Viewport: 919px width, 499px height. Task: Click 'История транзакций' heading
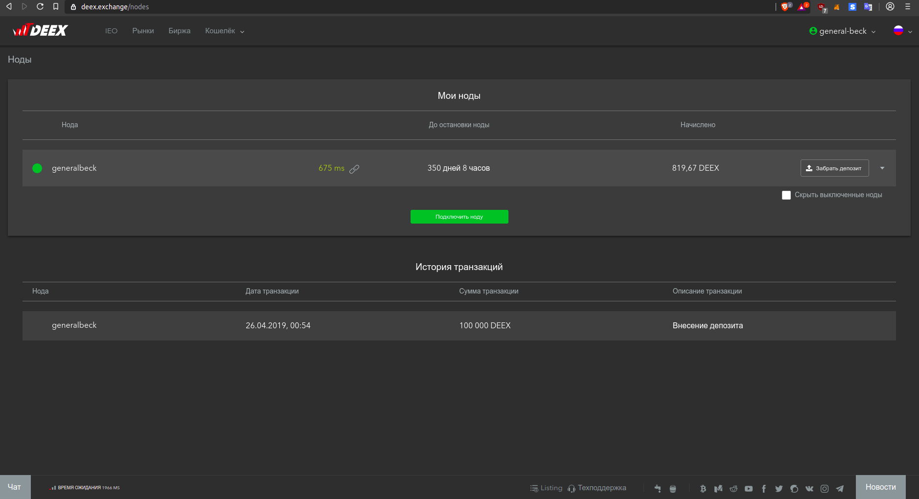coord(459,267)
